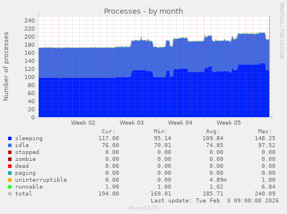Click the 'total' legend label
Image resolution: width=287 pixels, height=214 pixels.
pyautogui.click(x=24, y=194)
